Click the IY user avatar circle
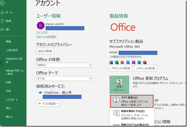The width and height of the screenshot is (187, 127). (x=41, y=25)
